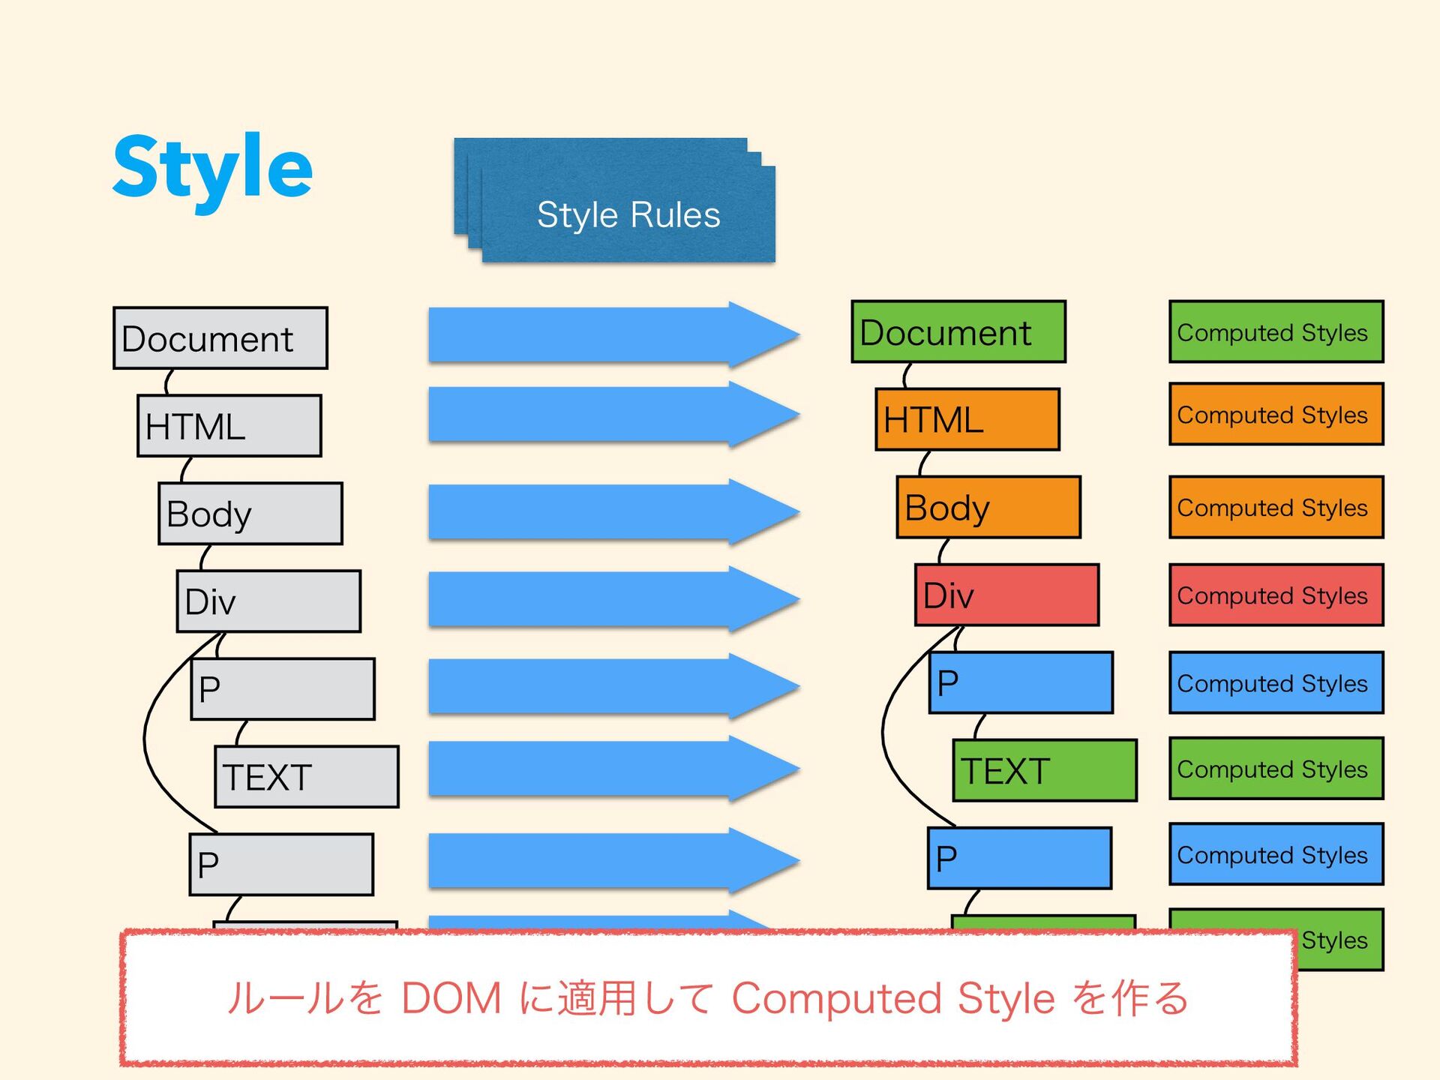Click the red caption text mentioning Computed Style

[708, 998]
